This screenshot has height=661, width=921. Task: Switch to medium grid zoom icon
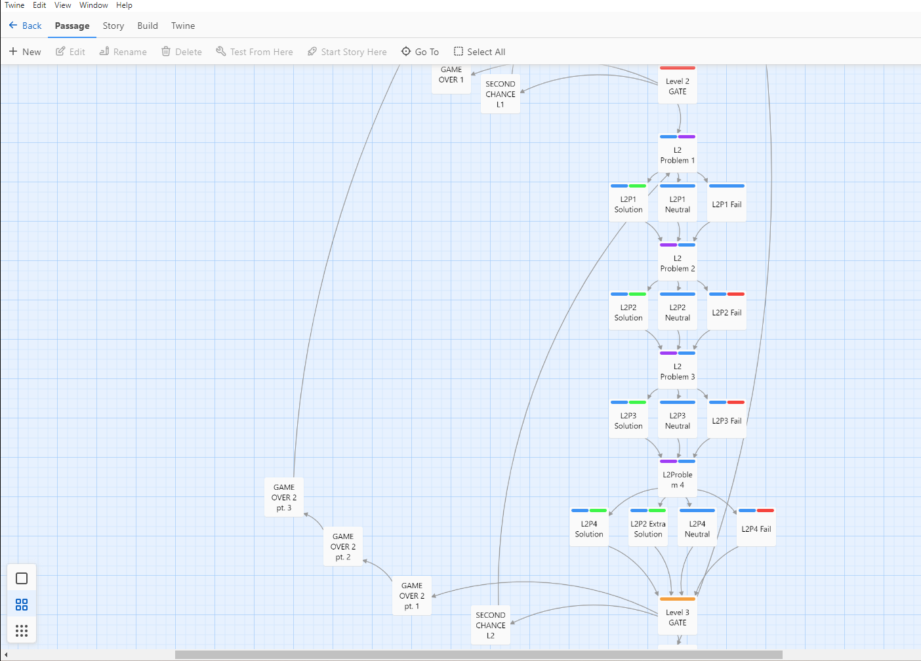22,605
